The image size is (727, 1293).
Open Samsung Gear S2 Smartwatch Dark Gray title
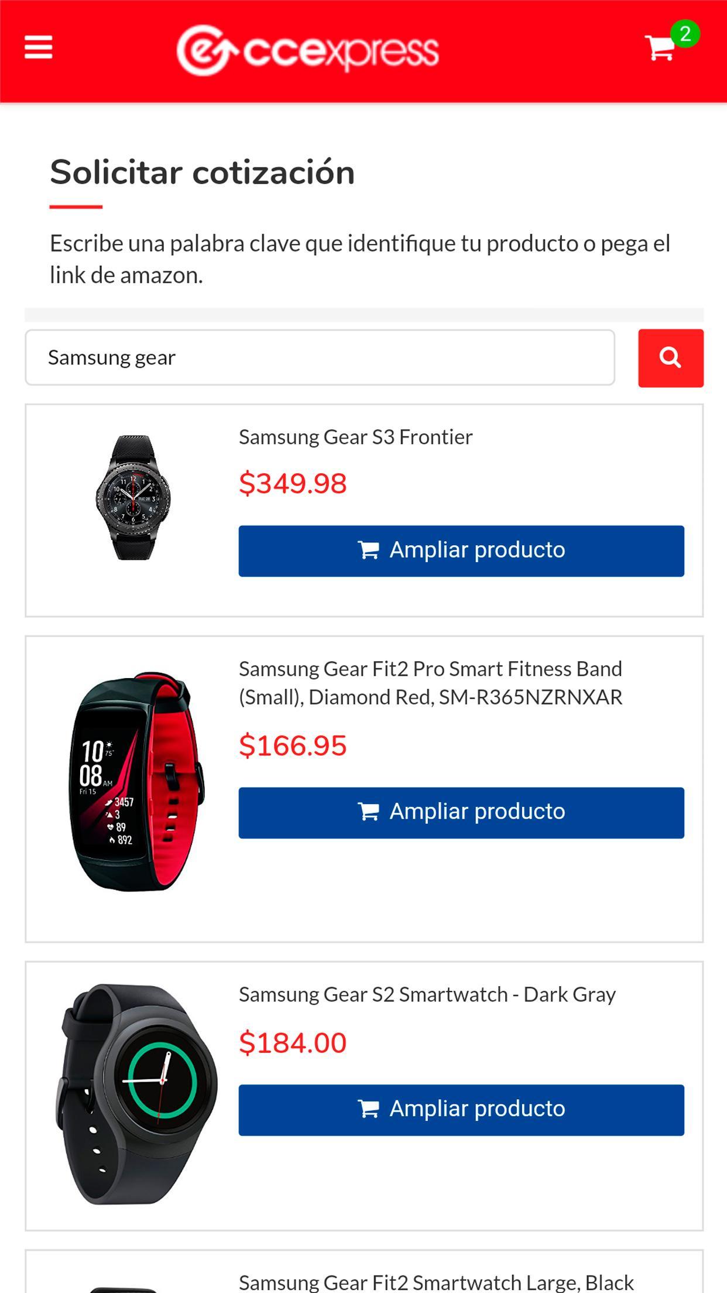click(x=427, y=995)
